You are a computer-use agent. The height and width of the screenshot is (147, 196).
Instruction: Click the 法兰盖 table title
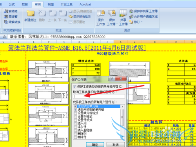click(183, 61)
